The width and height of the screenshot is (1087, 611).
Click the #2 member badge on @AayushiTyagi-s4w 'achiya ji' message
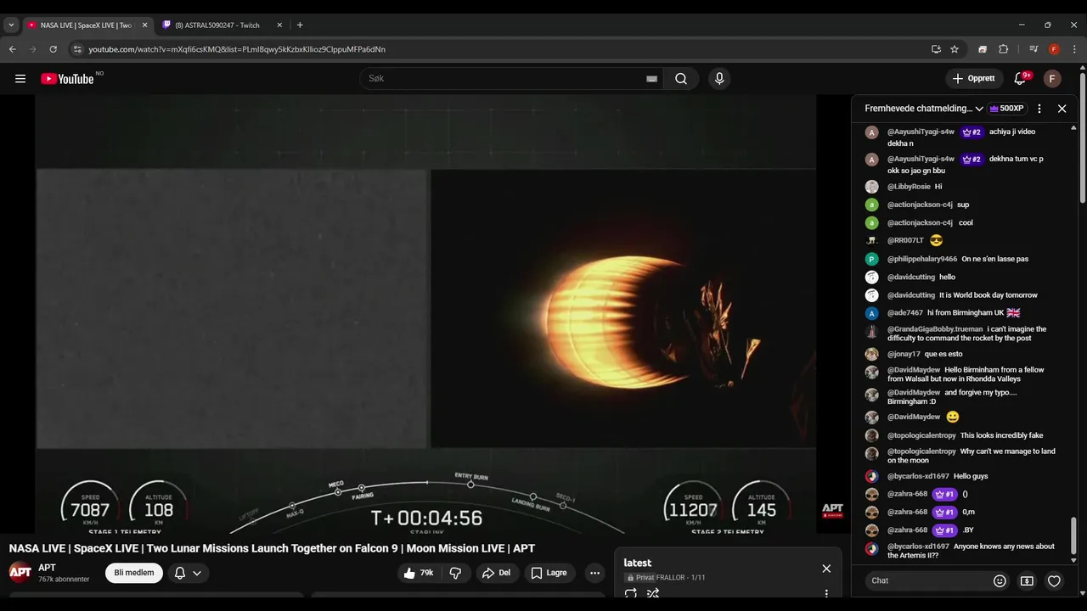coord(972,132)
